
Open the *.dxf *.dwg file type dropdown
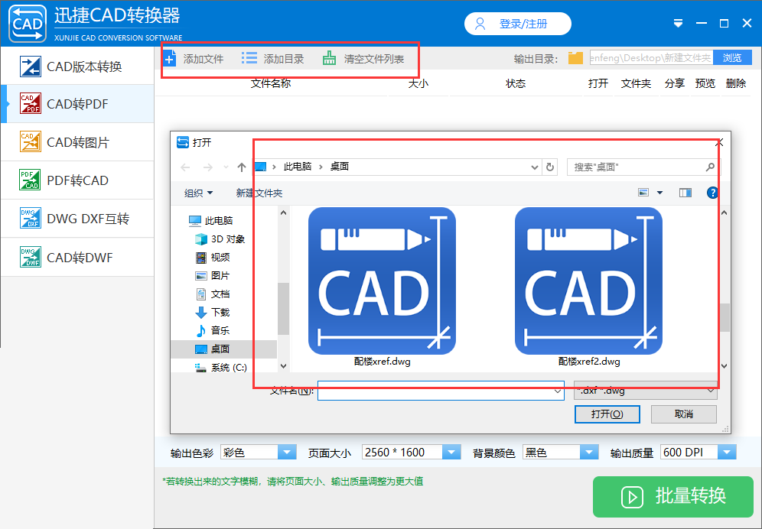coord(646,391)
